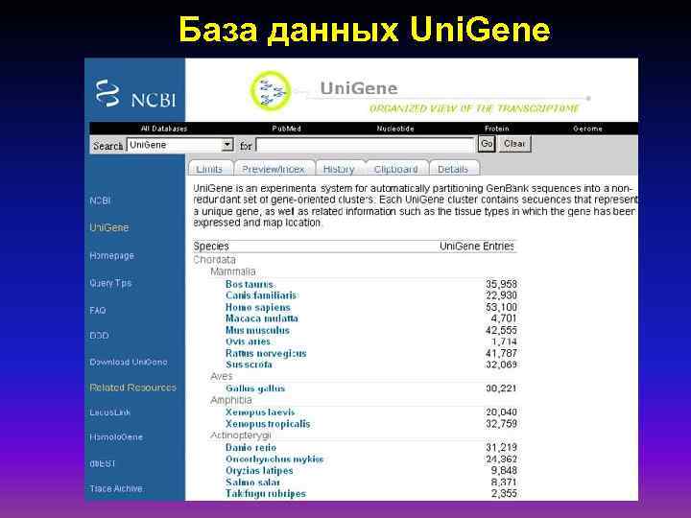This screenshot has height=518, width=691.
Task: Open the Homepage sidebar link
Action: click(x=111, y=255)
